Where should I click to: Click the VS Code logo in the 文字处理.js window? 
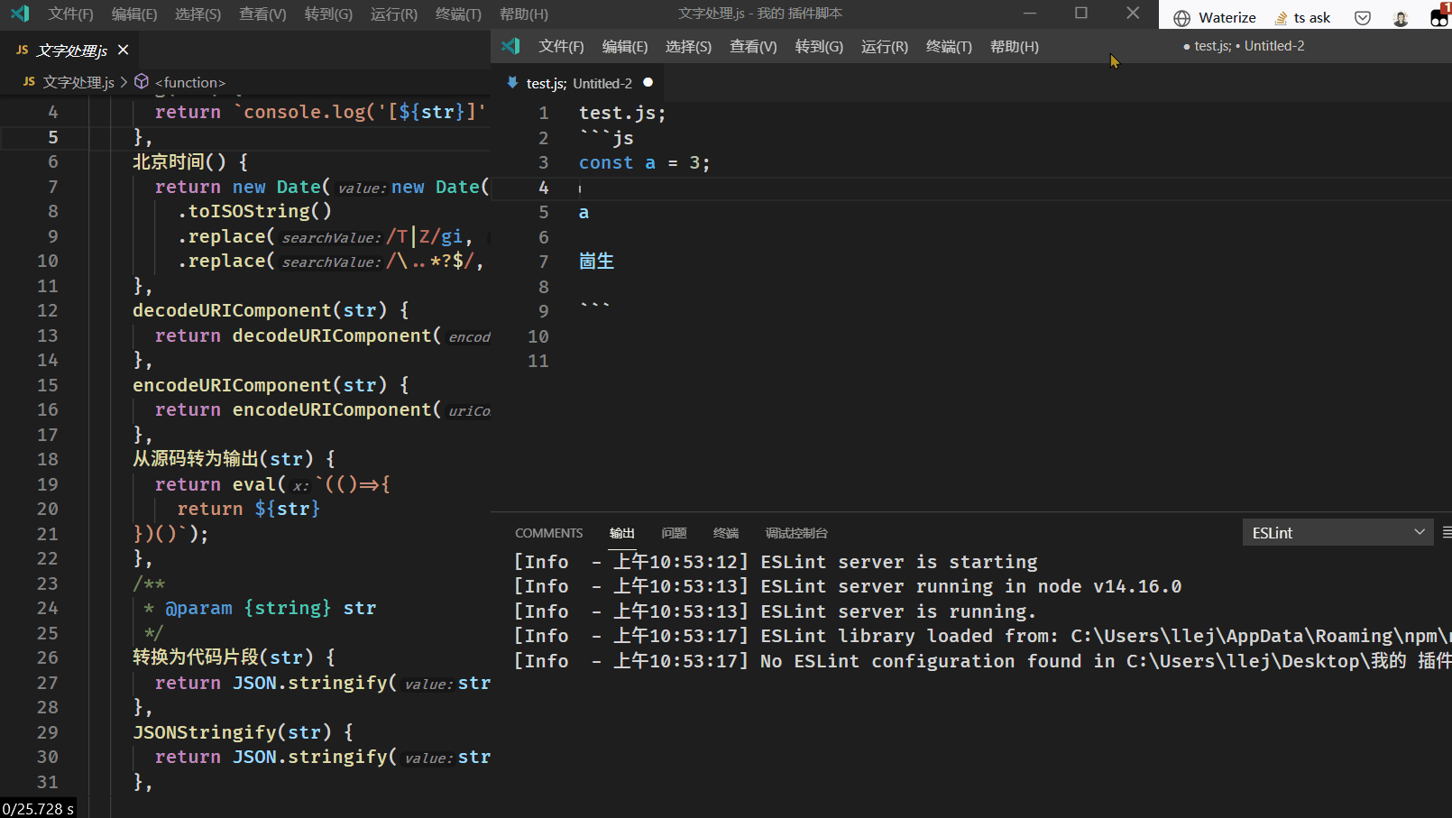[20, 14]
